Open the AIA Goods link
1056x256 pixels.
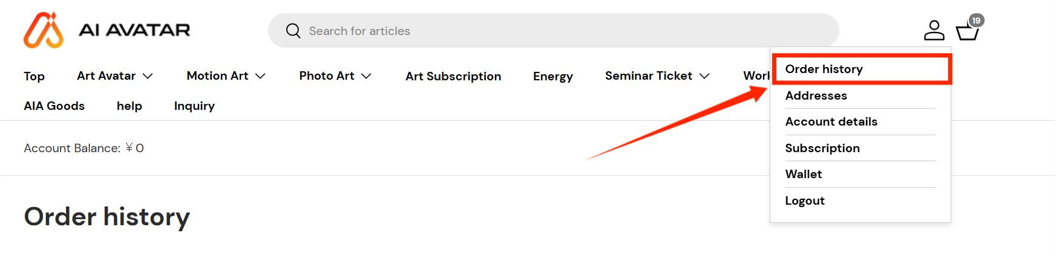54,106
